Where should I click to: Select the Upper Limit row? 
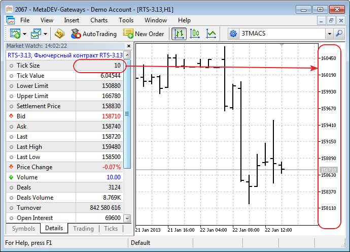pyautogui.click(x=65, y=96)
